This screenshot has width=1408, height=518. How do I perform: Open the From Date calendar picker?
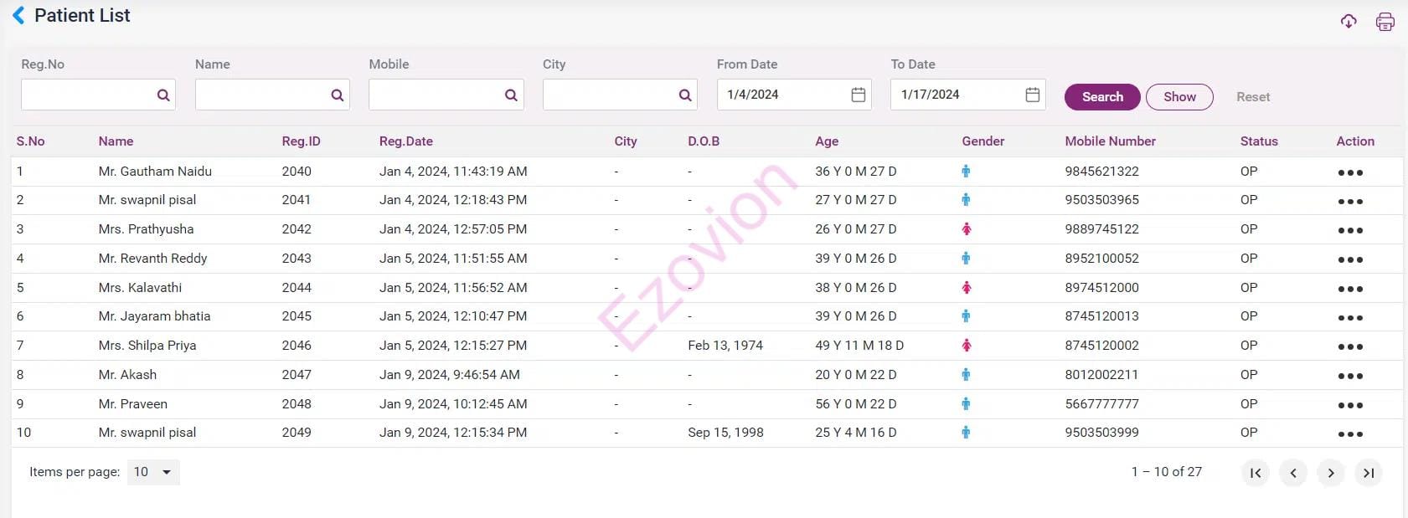tap(858, 95)
